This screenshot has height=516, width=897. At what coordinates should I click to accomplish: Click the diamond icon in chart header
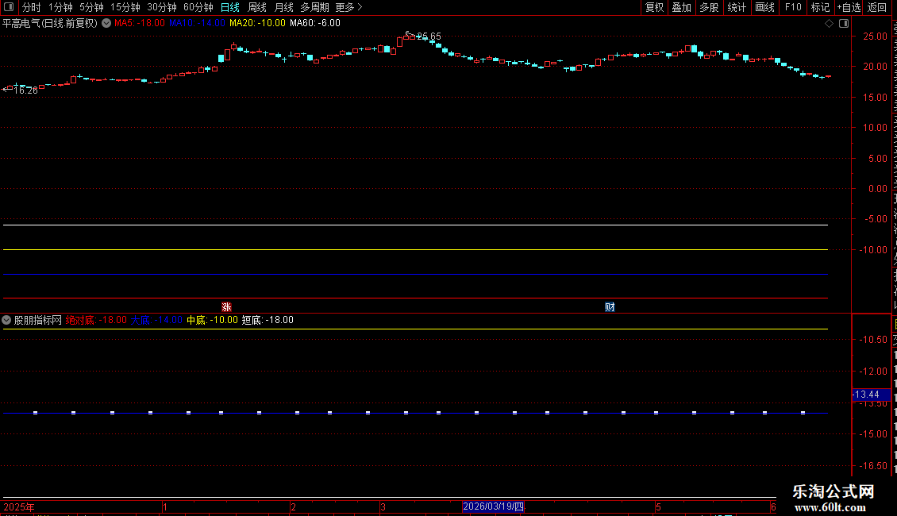click(829, 23)
